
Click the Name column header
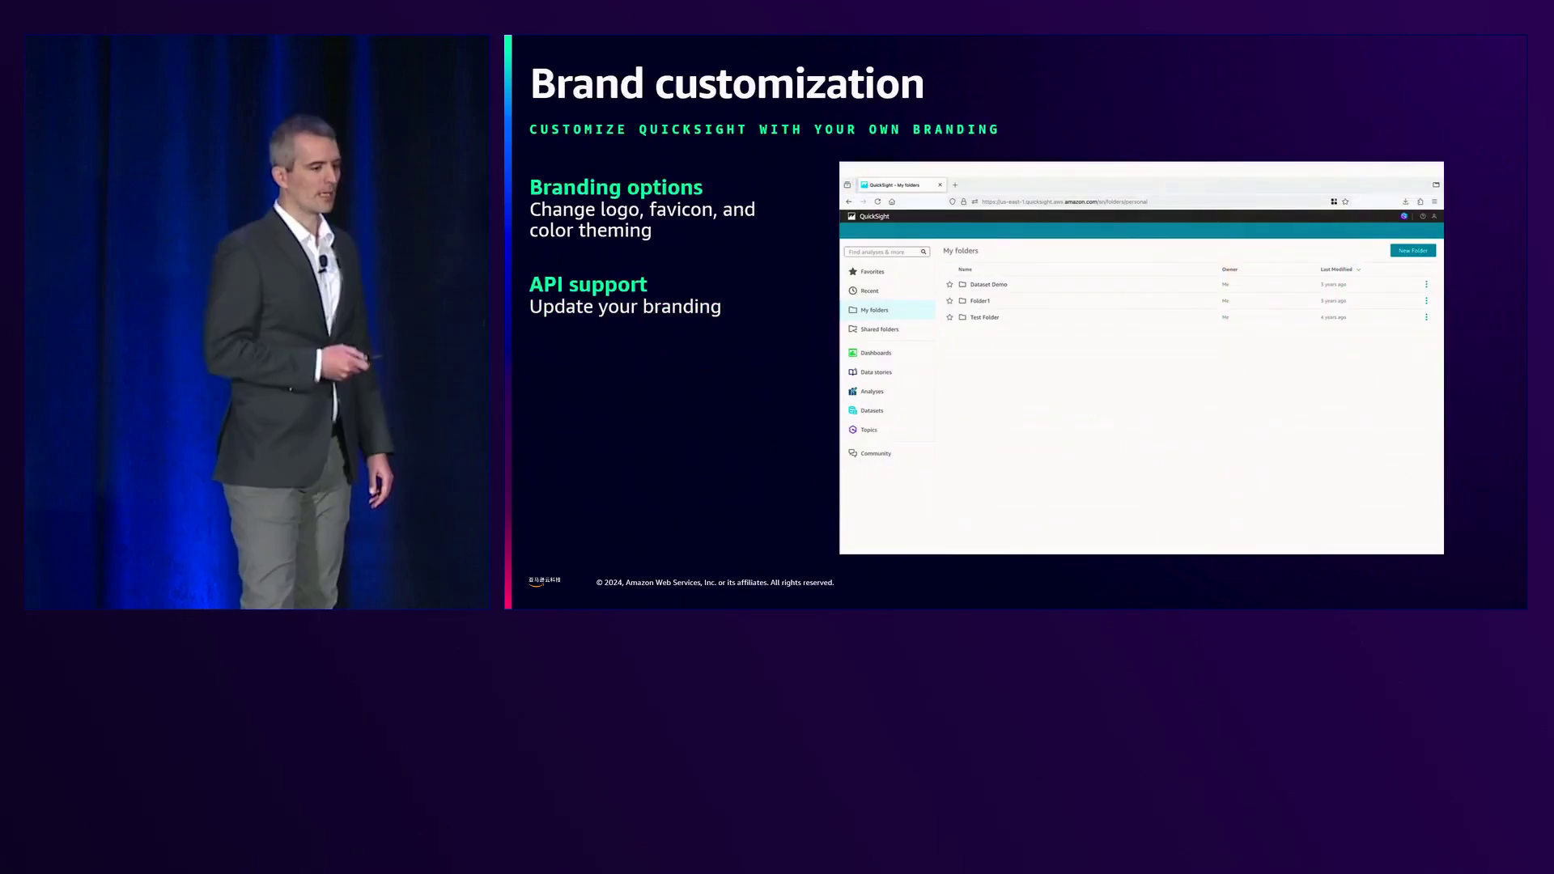(x=965, y=269)
